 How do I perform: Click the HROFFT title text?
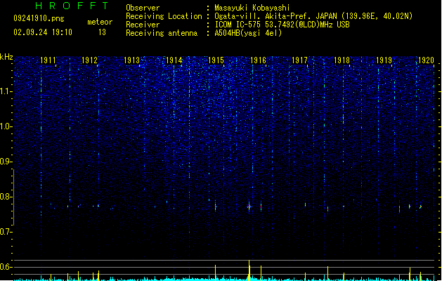pos(72,6)
